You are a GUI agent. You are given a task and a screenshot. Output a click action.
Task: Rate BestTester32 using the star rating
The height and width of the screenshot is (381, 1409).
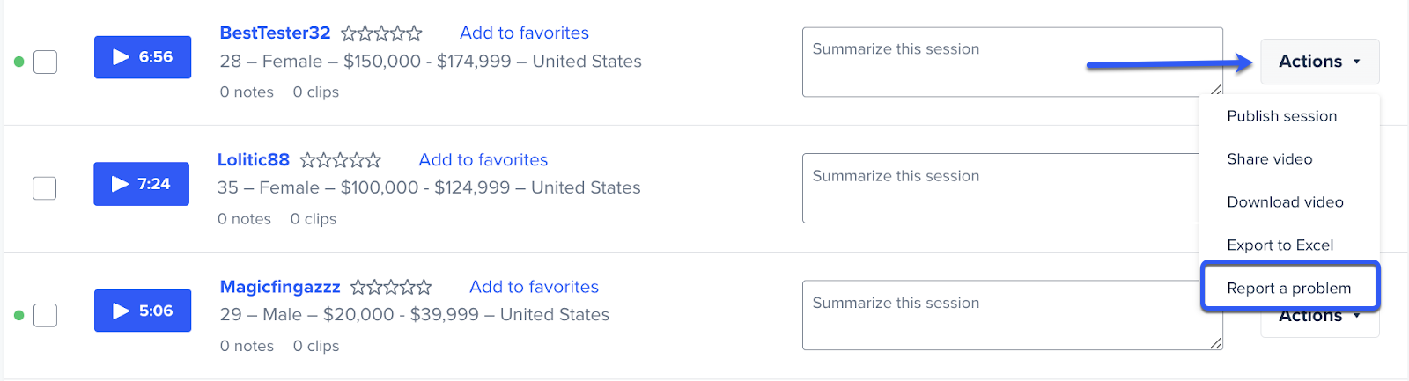[381, 33]
